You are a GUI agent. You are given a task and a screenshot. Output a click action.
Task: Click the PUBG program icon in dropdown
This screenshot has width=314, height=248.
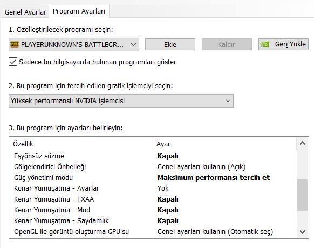[15, 44]
